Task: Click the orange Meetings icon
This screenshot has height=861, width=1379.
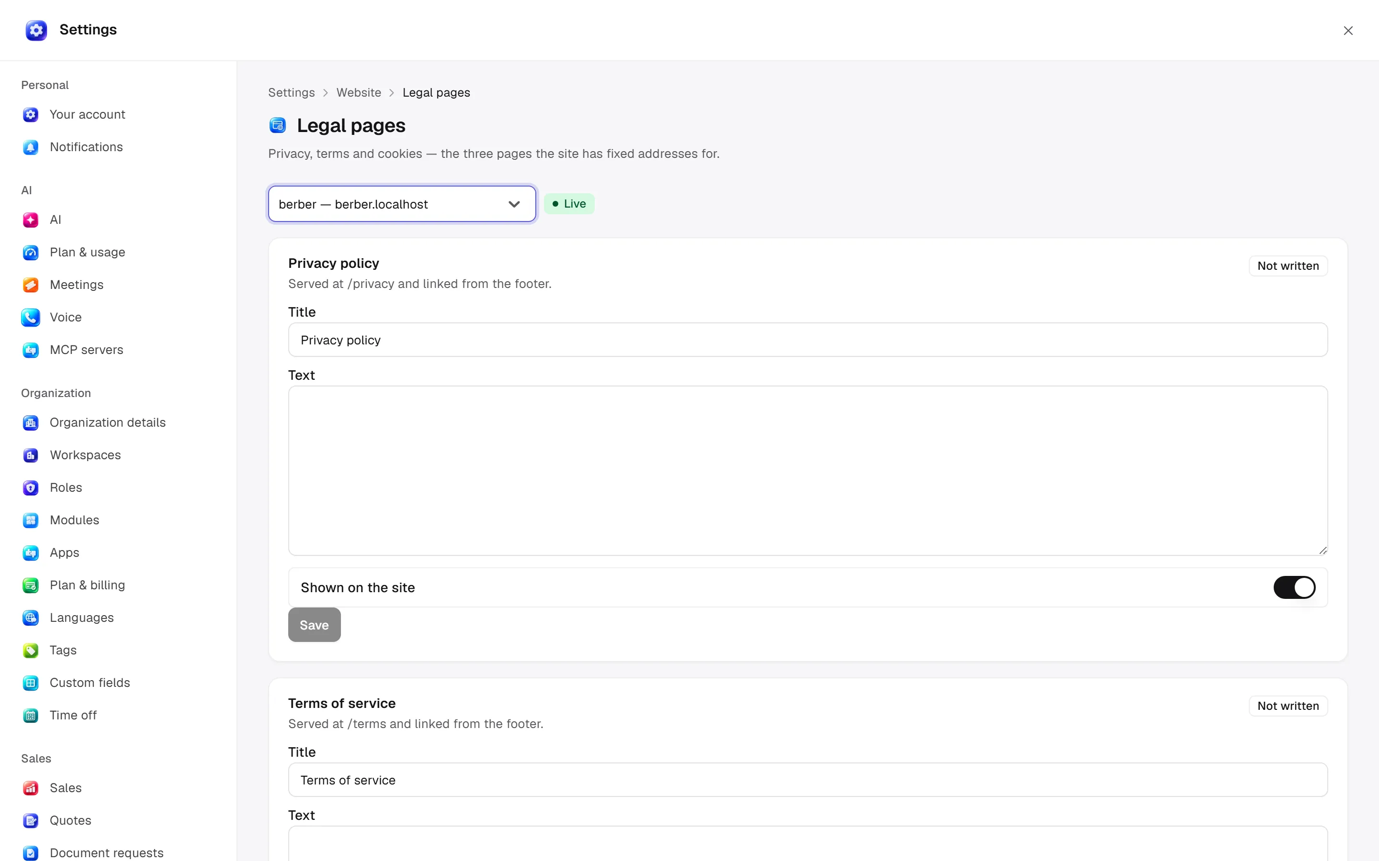Action: pyautogui.click(x=31, y=285)
